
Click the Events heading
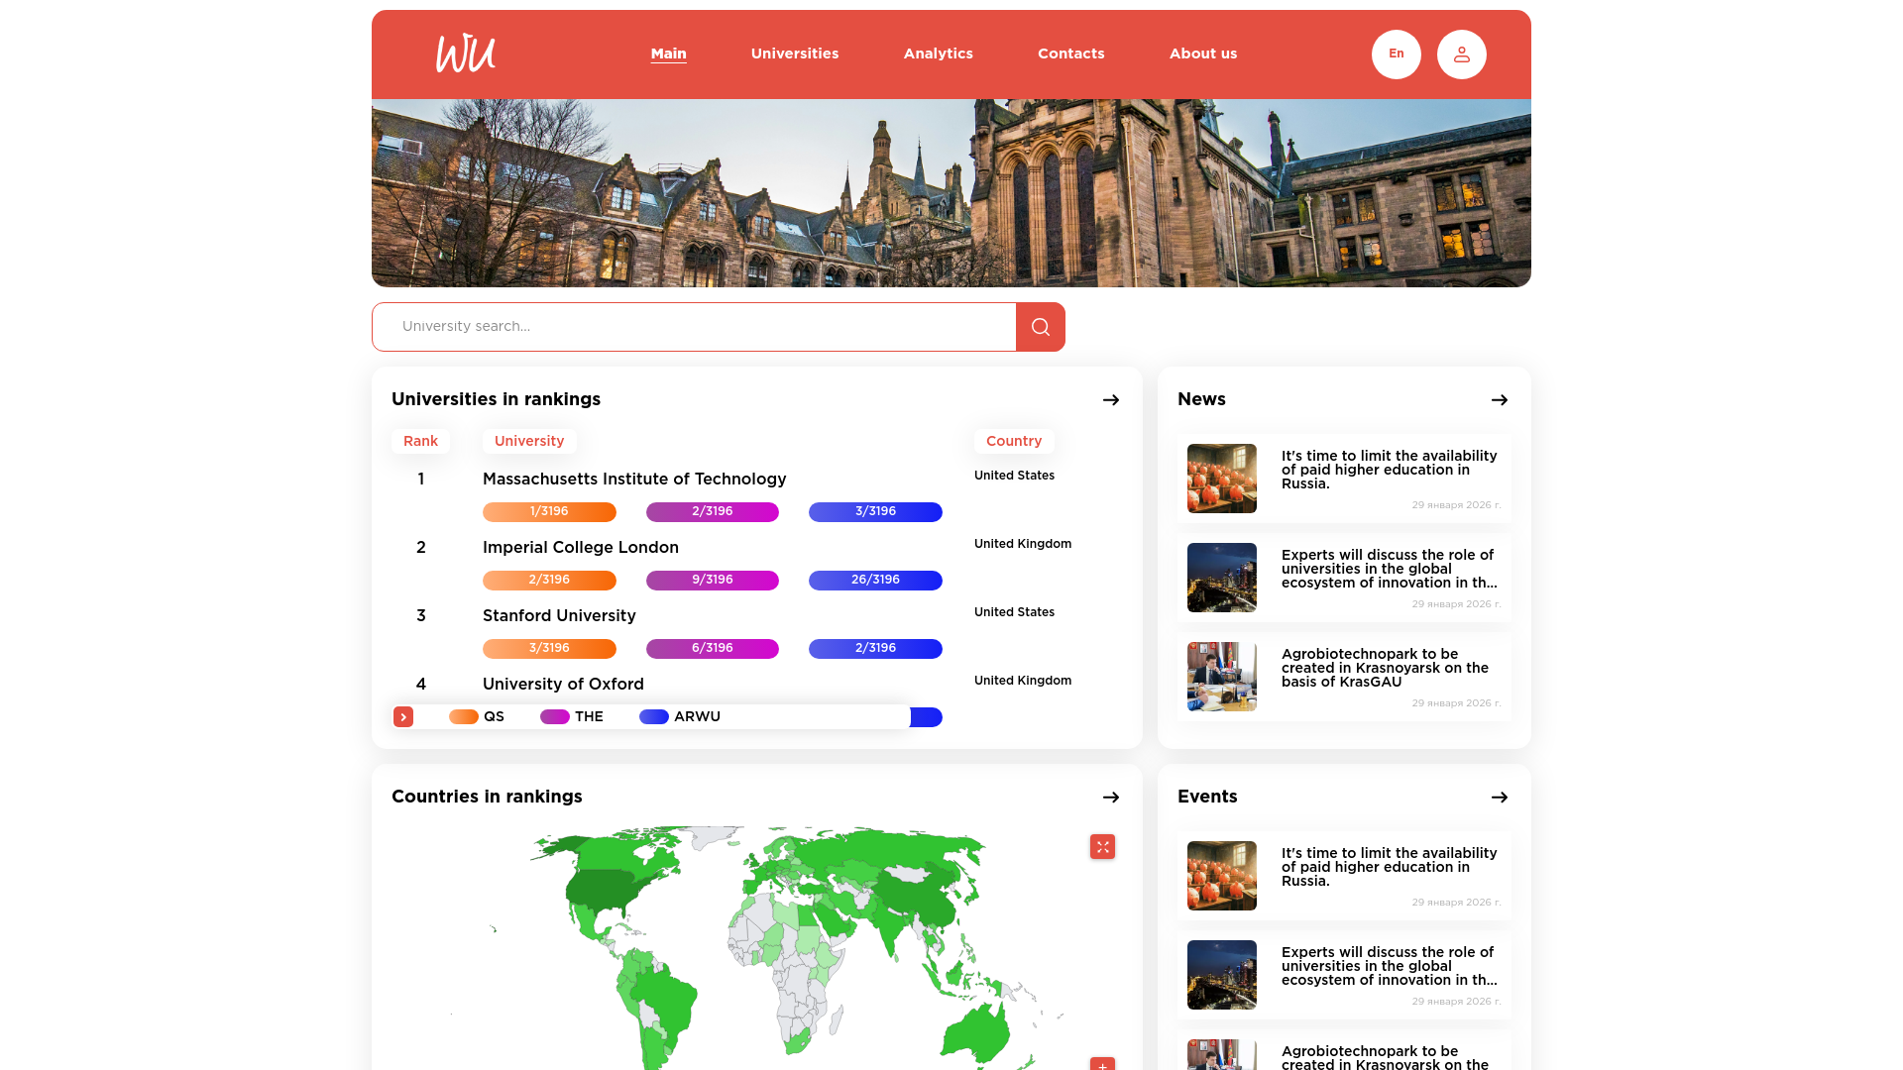point(1207,797)
